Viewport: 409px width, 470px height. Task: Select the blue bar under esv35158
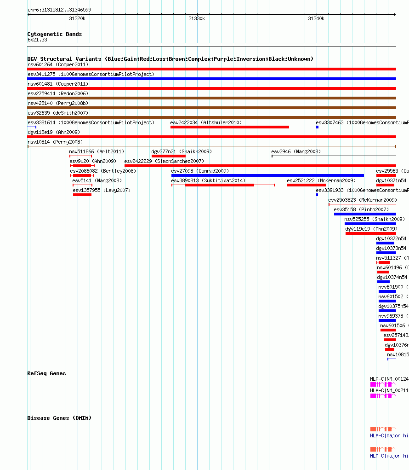(365, 214)
